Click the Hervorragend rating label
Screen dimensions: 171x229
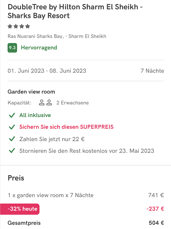(x=39, y=48)
